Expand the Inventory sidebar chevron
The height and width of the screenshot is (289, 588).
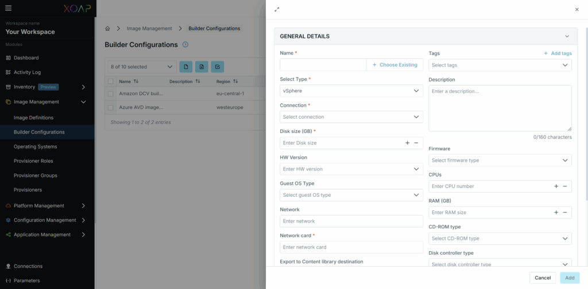point(83,87)
